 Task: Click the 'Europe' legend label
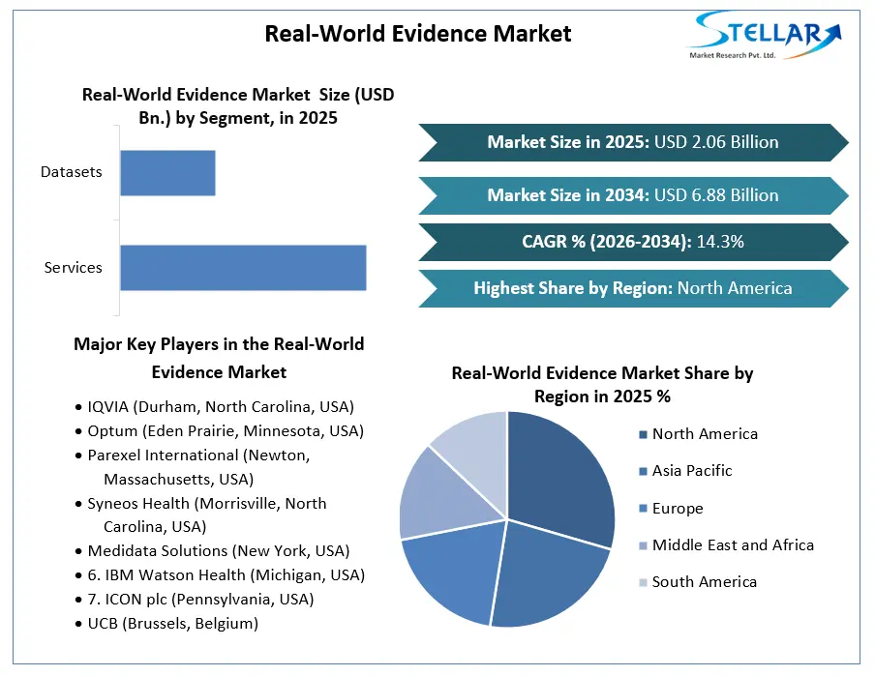click(x=678, y=509)
